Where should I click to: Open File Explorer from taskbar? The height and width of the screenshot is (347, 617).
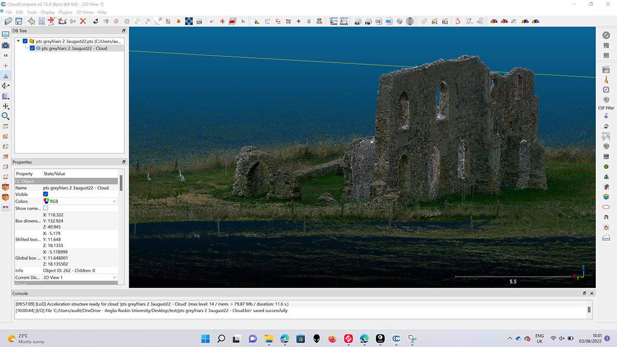point(268,338)
